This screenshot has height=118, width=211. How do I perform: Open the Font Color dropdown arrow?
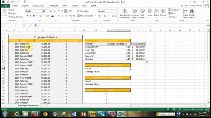coord(55,16)
